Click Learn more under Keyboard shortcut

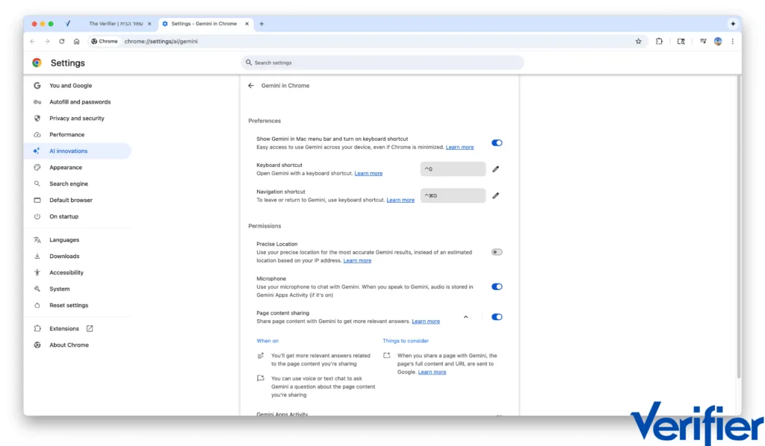tap(368, 173)
